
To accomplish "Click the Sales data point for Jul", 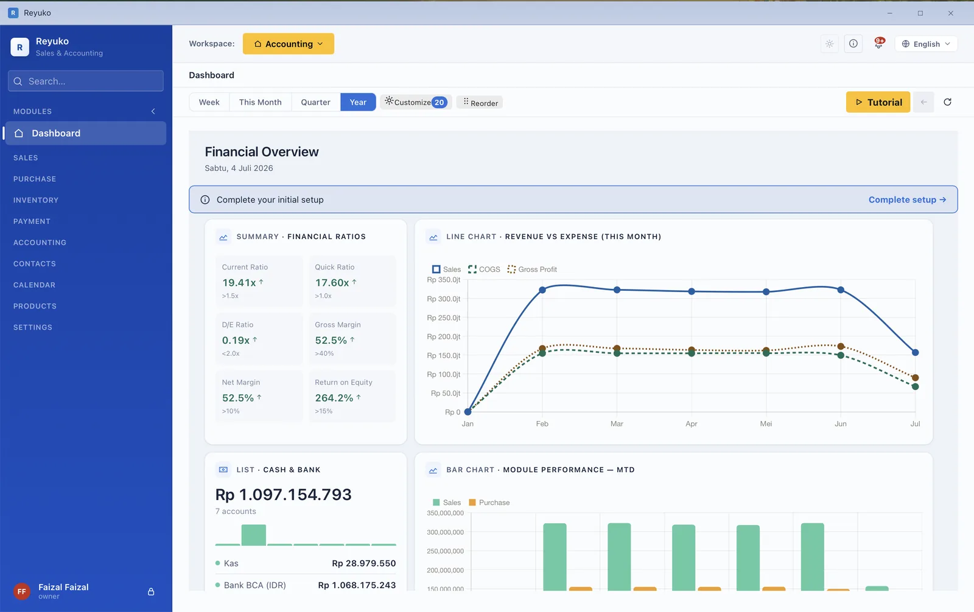I will coord(915,352).
